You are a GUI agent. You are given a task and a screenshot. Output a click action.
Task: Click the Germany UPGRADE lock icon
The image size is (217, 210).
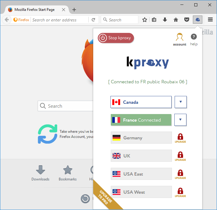tap(180, 138)
